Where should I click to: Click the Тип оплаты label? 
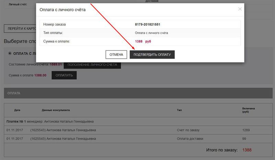(53, 33)
